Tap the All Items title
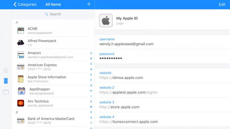This screenshot has height=129, width=230. [53, 4]
